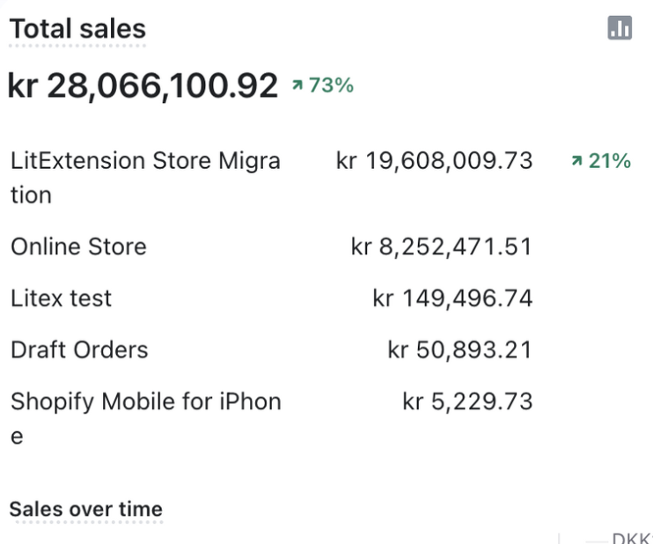This screenshot has height=544, width=653.
Task: Click the total amount kr 28,066,100.92
Action: click(x=143, y=85)
